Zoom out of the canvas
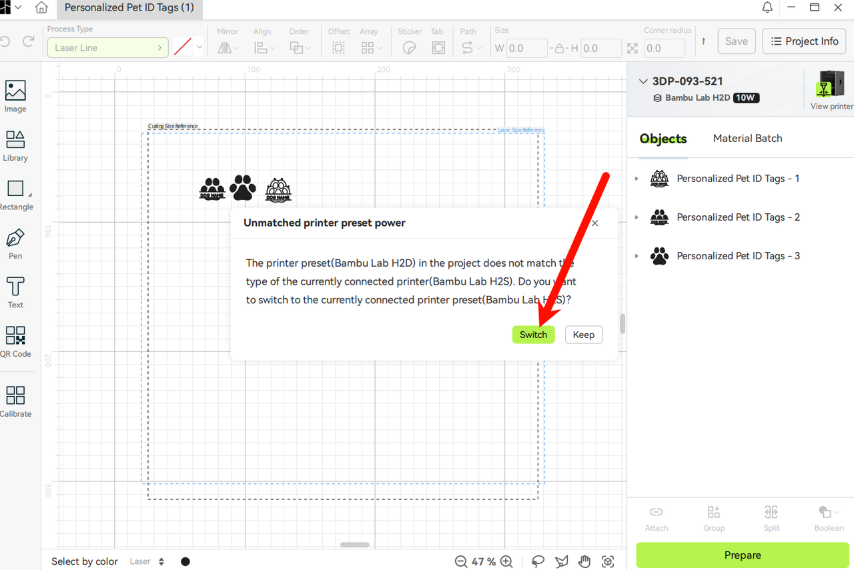 461,561
